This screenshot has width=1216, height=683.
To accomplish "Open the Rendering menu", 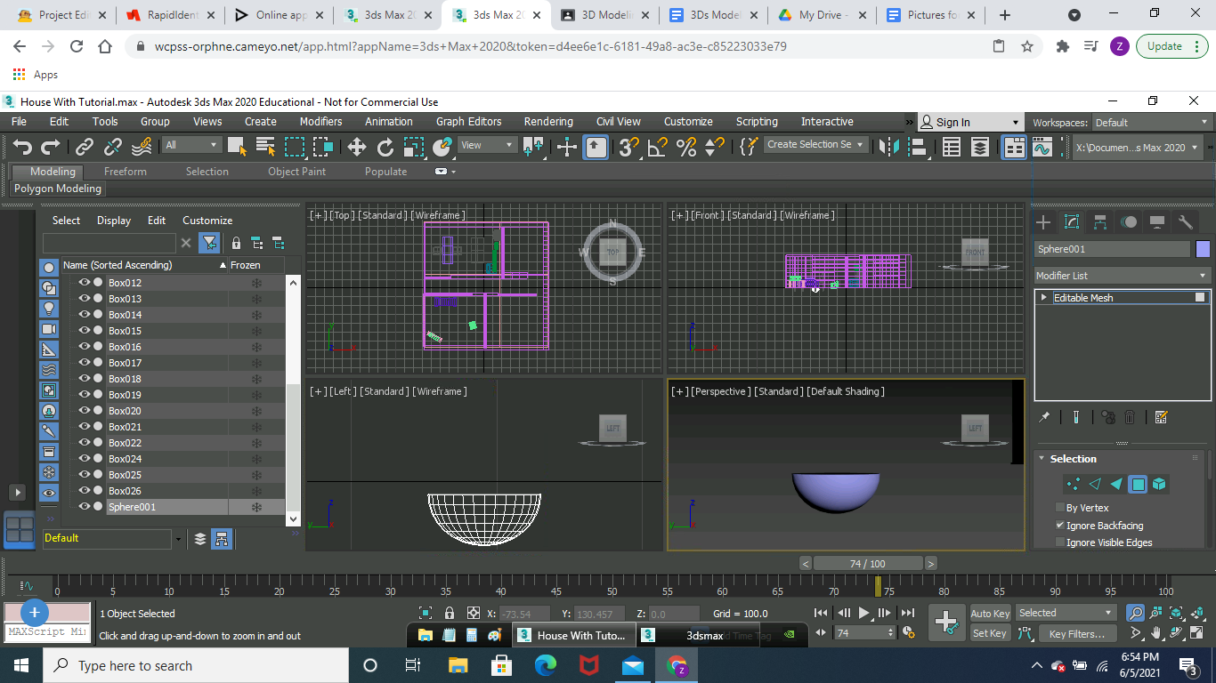I will click(548, 122).
